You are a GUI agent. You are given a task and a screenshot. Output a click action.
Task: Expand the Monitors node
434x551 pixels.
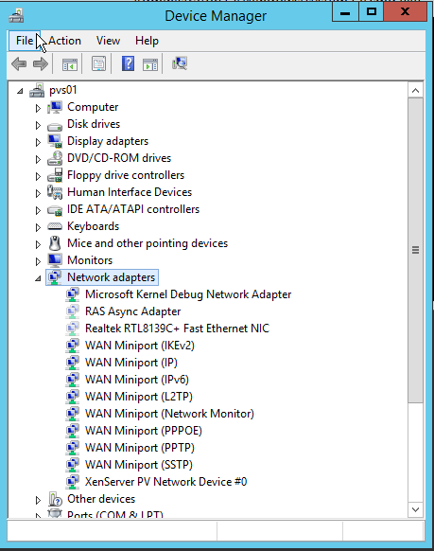click(38, 261)
